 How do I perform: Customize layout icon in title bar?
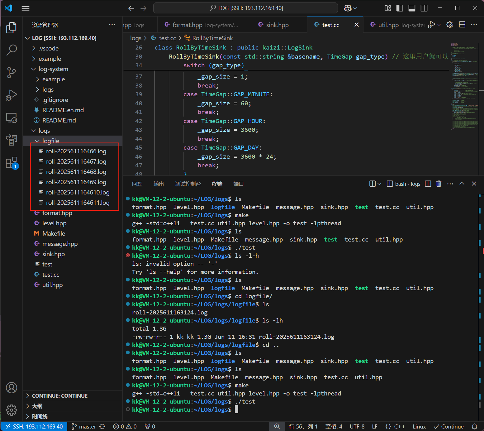click(388, 8)
